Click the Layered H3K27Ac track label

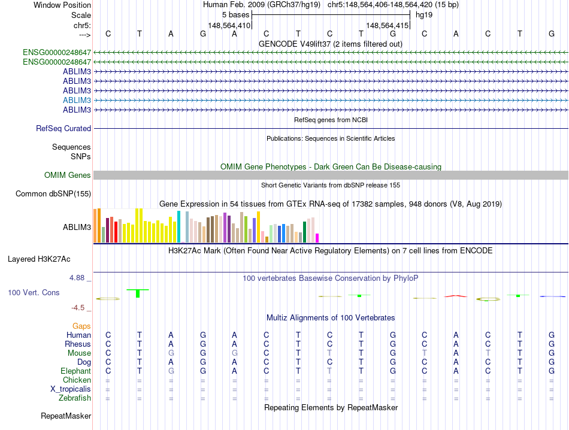coord(39,259)
